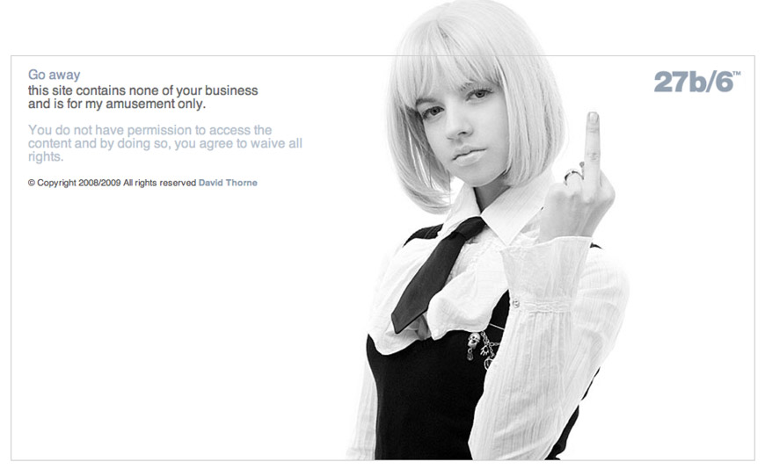Click the ring on the raised hand
Screen dimensions: 765x469
coord(572,176)
